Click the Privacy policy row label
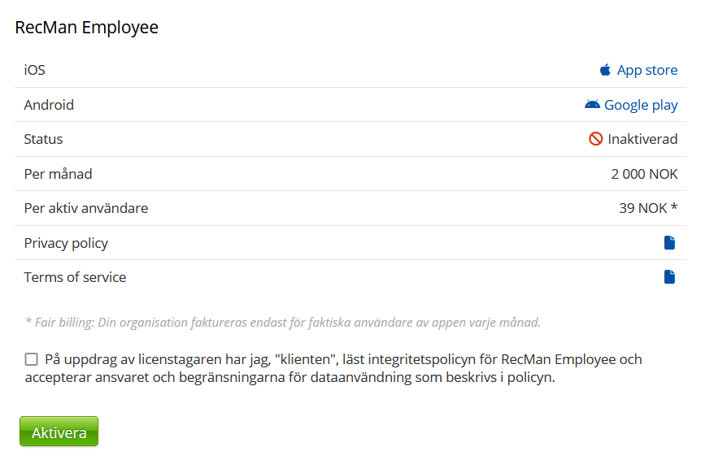Screen dimensions: 701x460 click(66, 243)
